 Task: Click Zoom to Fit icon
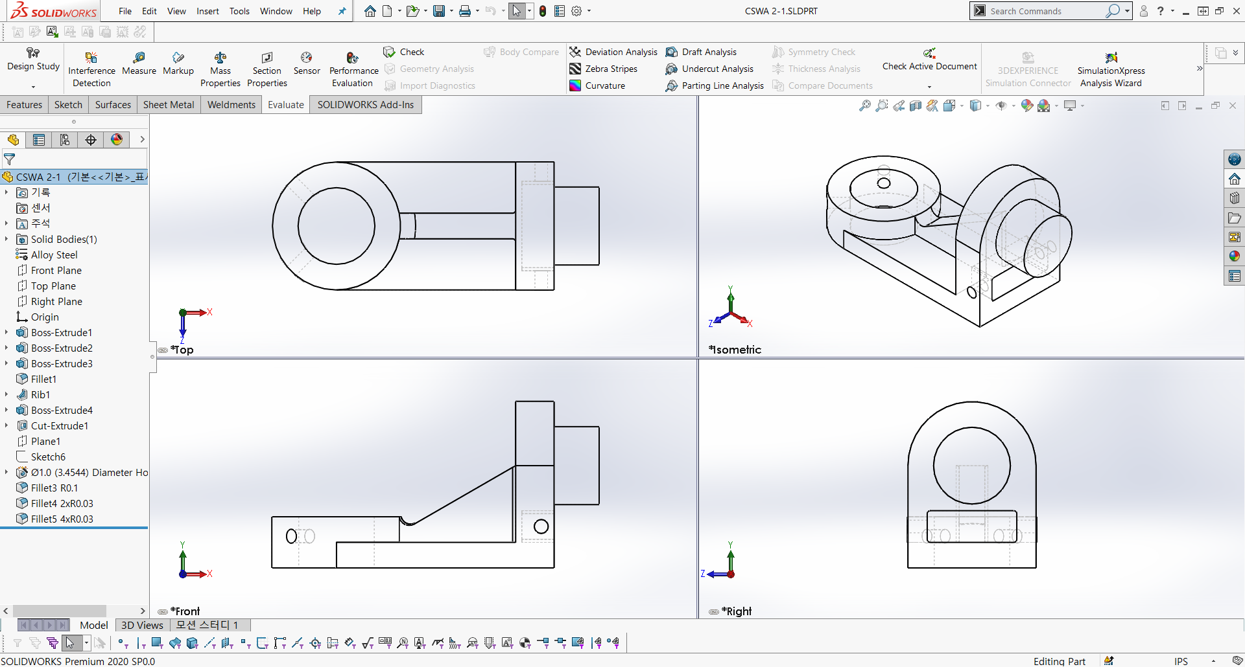click(x=865, y=106)
